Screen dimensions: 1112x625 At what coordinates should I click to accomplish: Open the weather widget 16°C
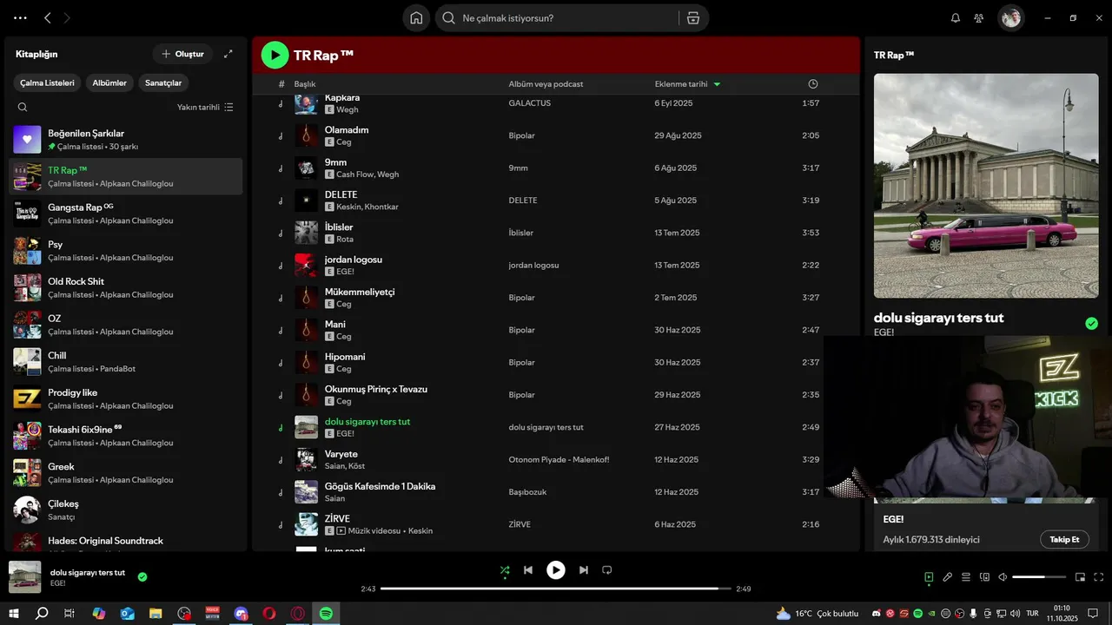coord(817,614)
